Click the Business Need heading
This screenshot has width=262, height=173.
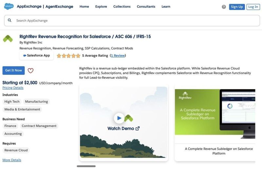click(x=13, y=119)
